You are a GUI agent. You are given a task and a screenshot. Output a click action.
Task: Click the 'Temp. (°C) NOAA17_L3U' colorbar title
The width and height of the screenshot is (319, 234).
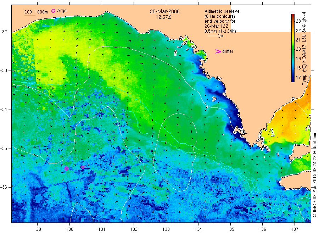(304, 60)
